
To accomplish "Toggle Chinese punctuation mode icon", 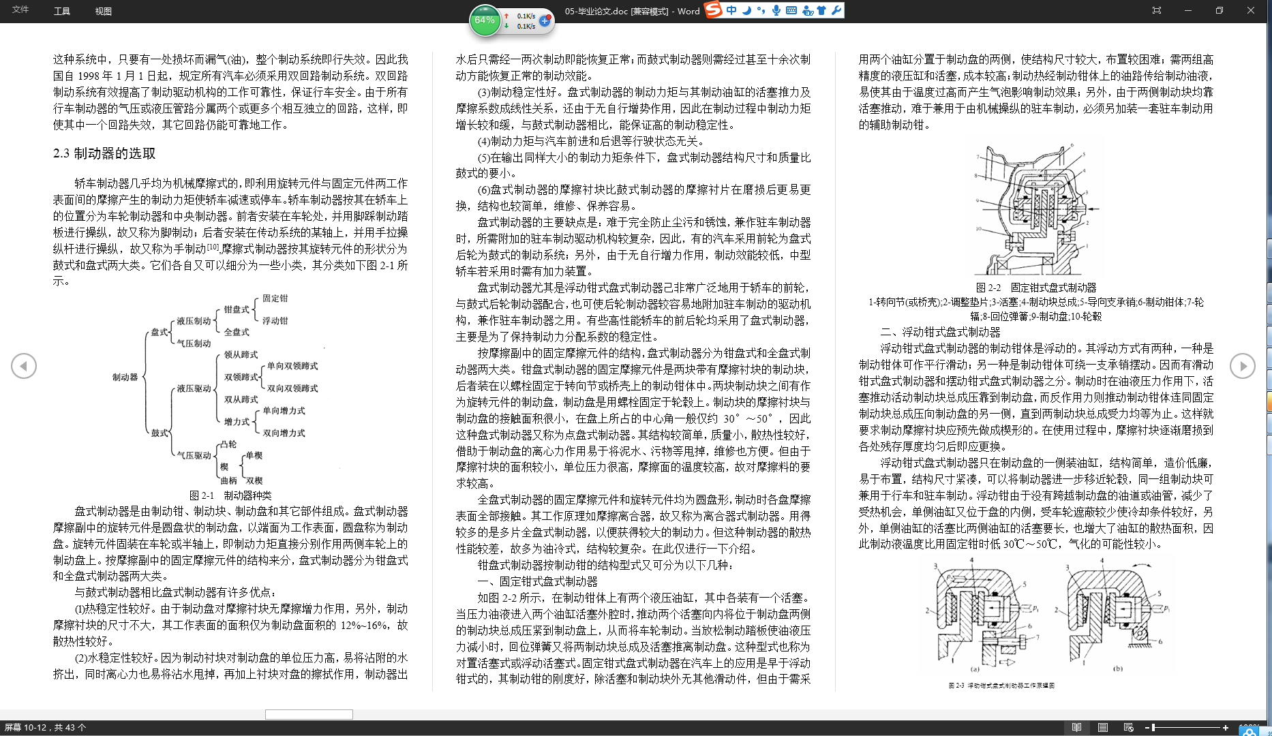I will [761, 10].
